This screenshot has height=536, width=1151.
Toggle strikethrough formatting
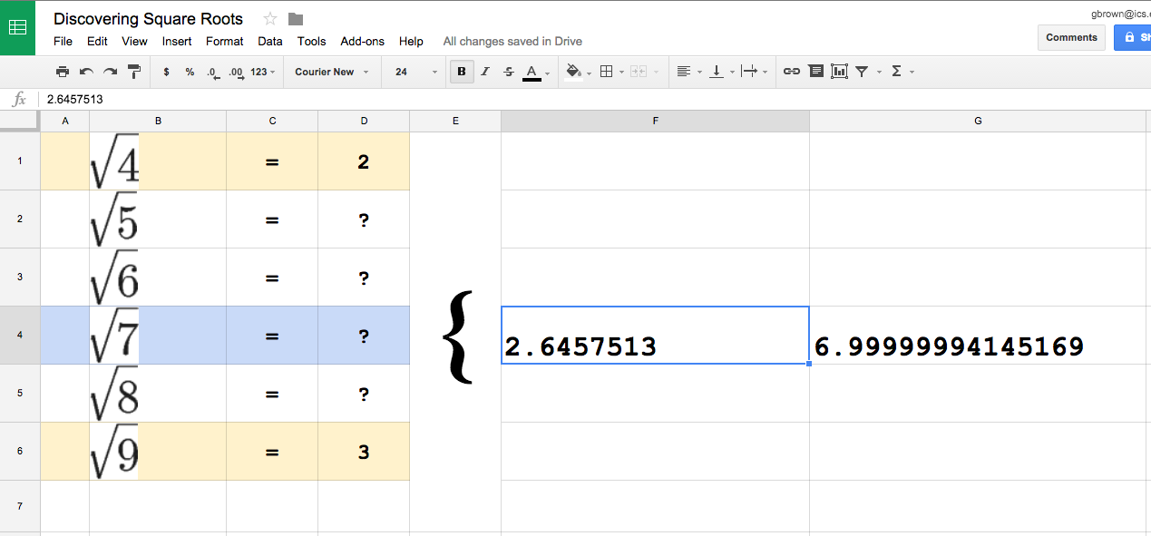point(508,72)
